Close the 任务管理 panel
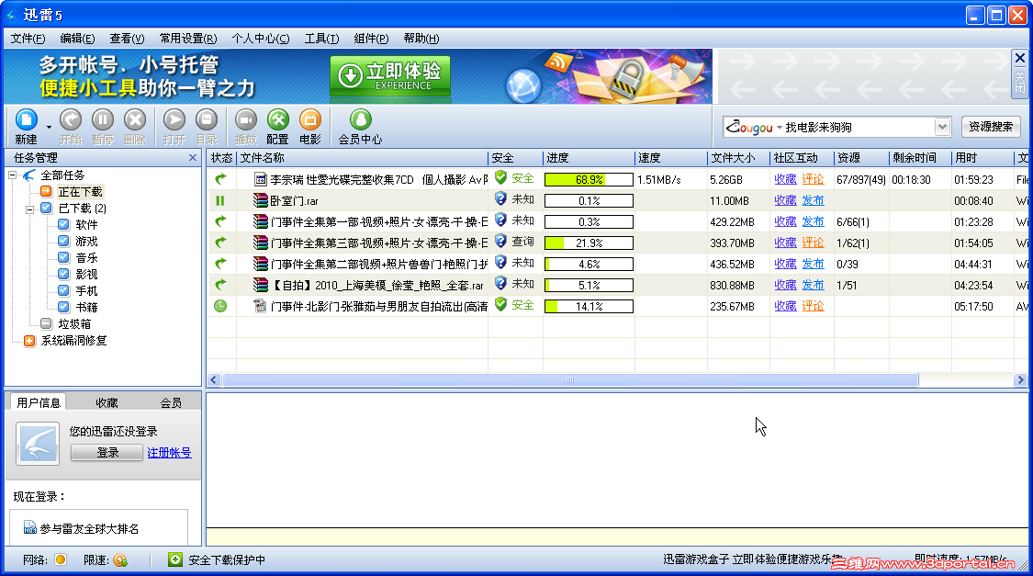Viewport: 1033px width, 576px height. 193,157
